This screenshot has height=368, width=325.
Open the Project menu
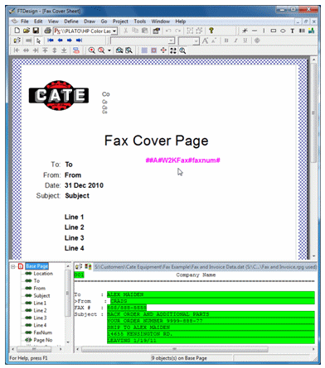pos(120,22)
